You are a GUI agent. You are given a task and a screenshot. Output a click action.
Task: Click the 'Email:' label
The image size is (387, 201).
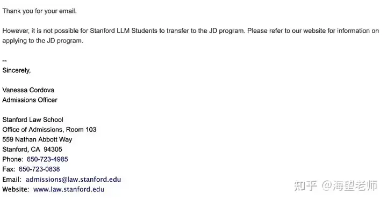coord(12,180)
